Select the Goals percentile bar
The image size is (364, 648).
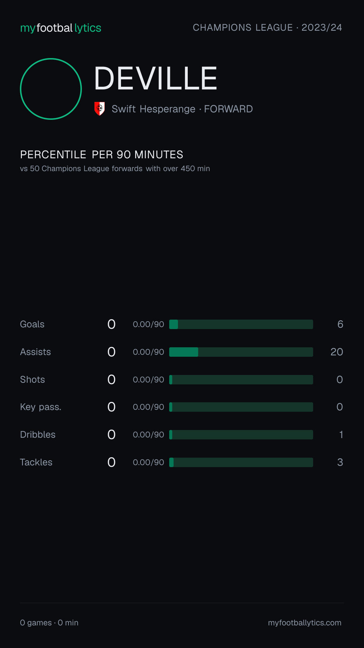pyautogui.click(x=241, y=324)
